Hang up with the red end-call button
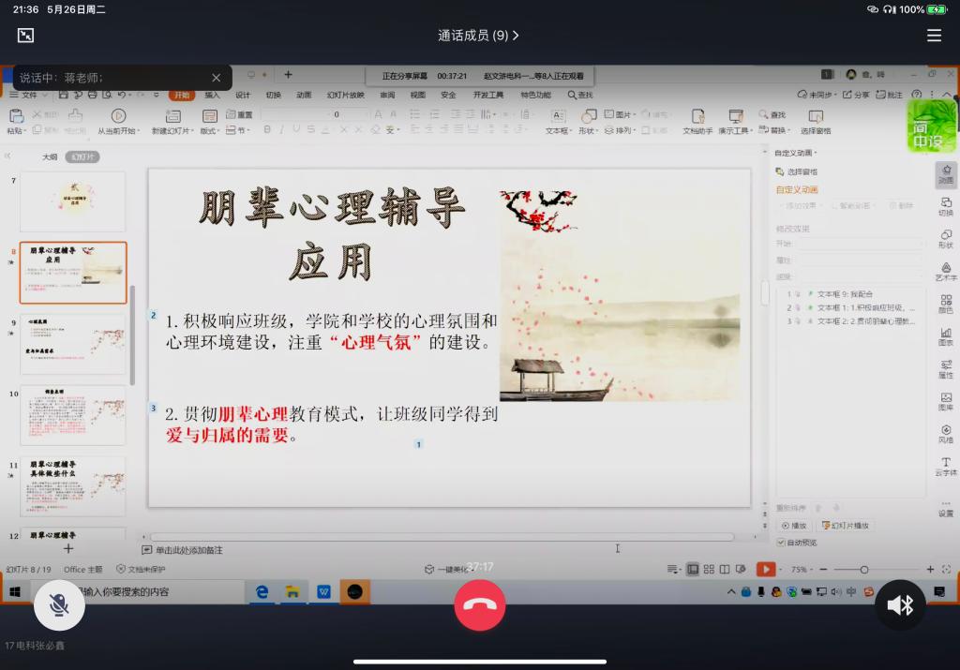Screen dimensions: 960x670 (x=479, y=604)
